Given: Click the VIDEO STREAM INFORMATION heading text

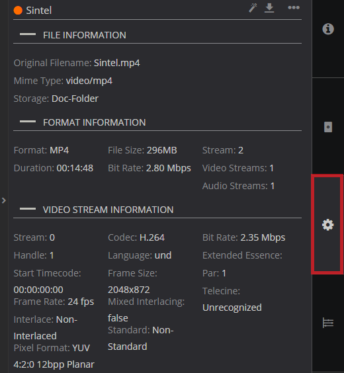Looking at the screenshot, I should click(108, 210).
